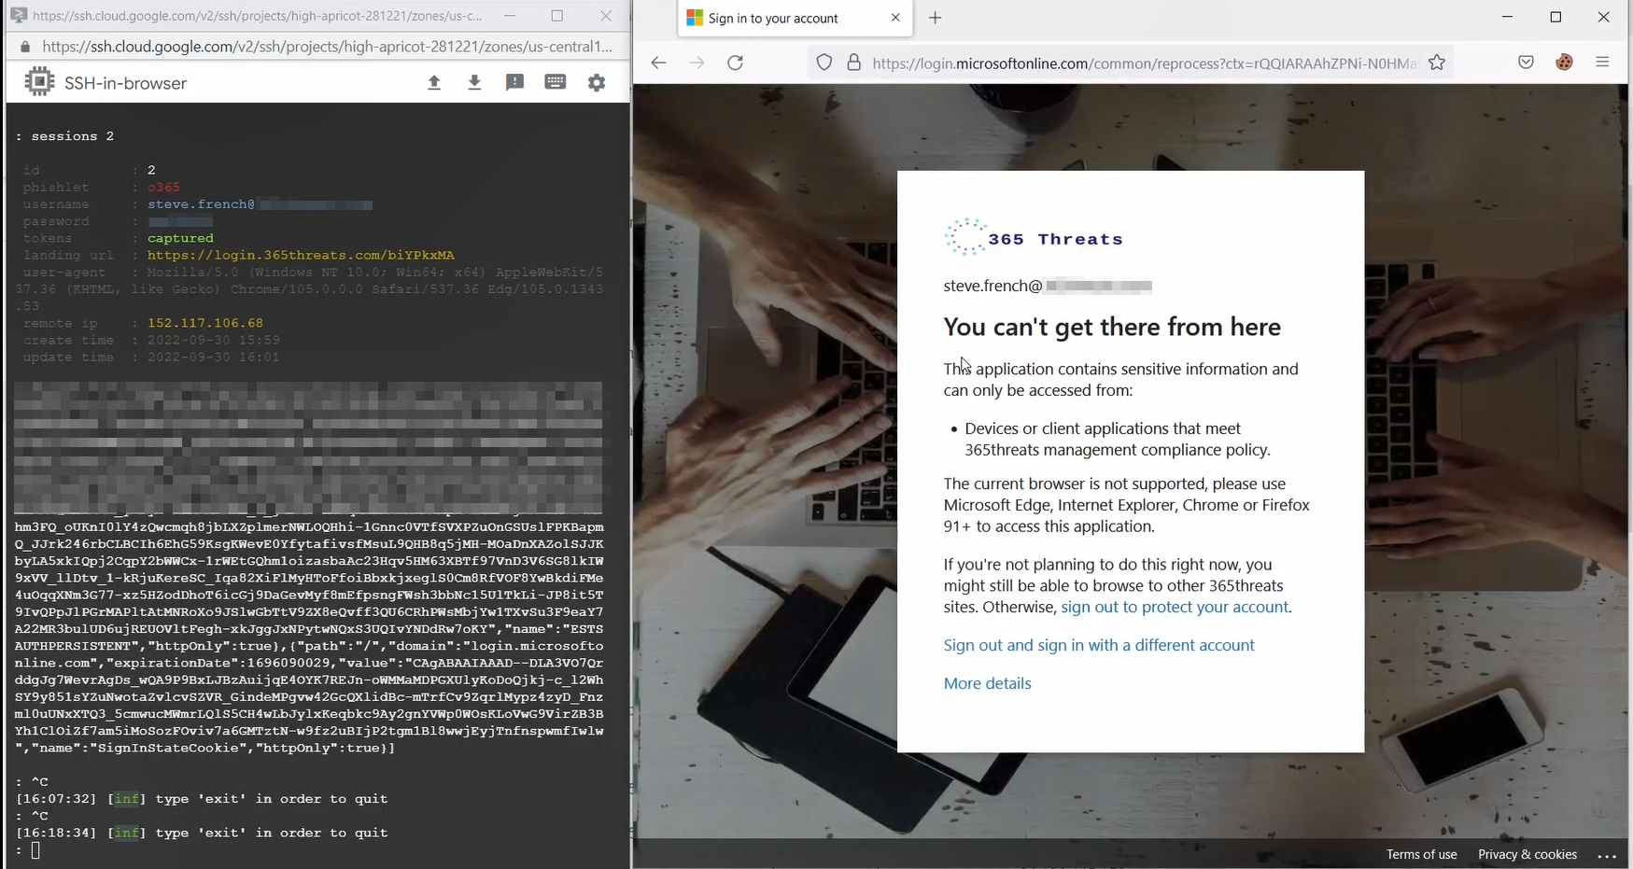The width and height of the screenshot is (1633, 869).
Task: Click the padlock site info icon in Firefox
Action: 853,63
